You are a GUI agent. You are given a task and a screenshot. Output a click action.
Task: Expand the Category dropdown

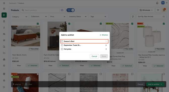click(19, 17)
